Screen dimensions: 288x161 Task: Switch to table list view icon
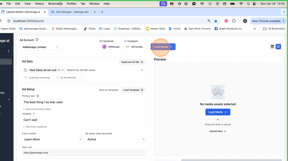(x=272, y=47)
